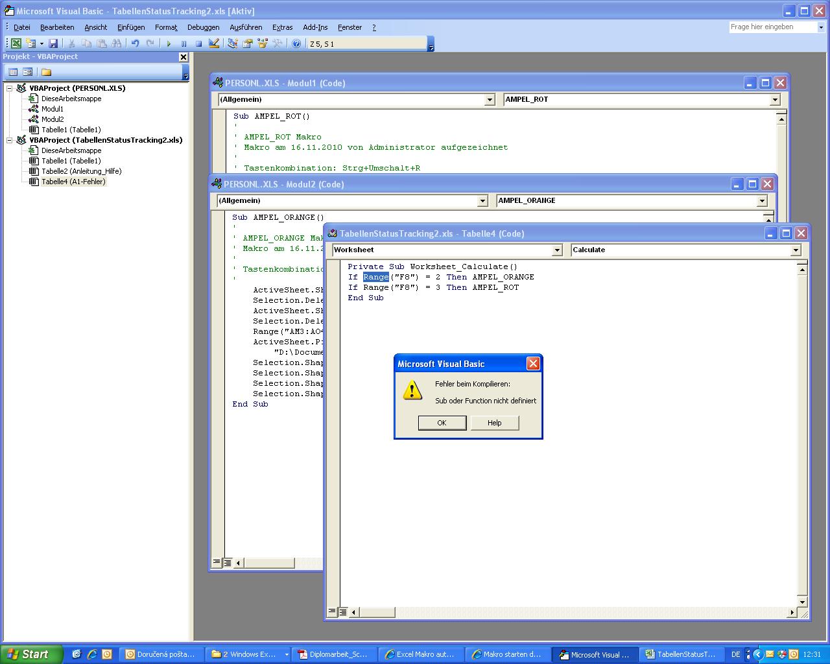830x664 pixels.
Task: Open the Worksheet object dropdown in Tabelle4
Action: coord(557,250)
